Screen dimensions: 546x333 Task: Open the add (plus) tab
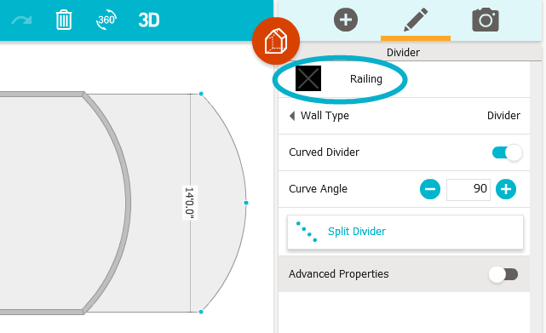tap(346, 20)
